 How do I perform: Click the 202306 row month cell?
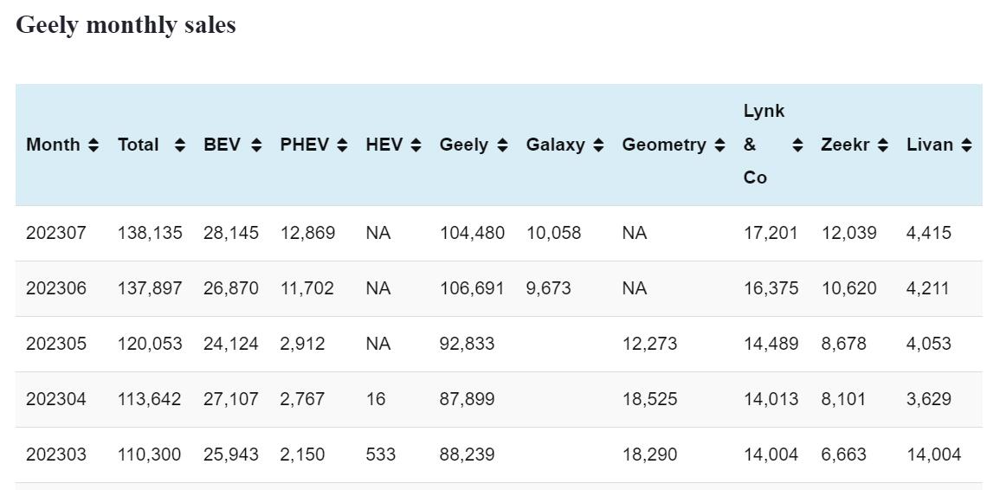click(56, 288)
